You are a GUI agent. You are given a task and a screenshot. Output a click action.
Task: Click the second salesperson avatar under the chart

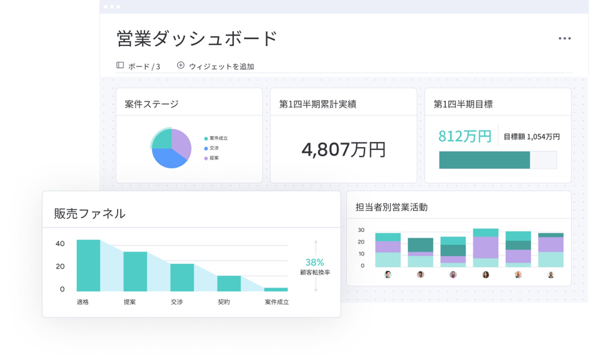click(420, 275)
